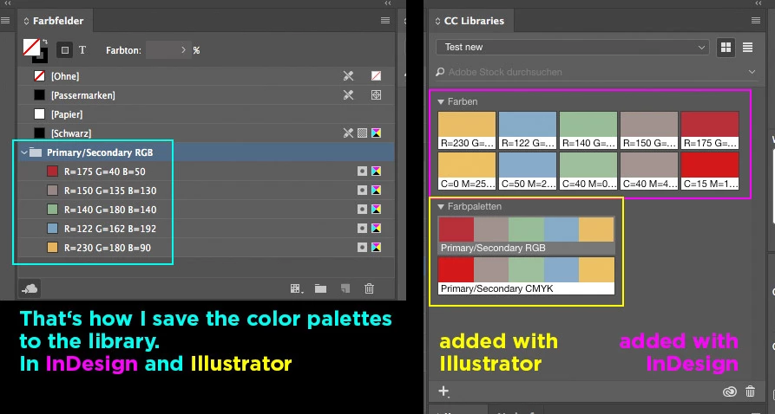Select formatting affects text T icon

tap(82, 50)
